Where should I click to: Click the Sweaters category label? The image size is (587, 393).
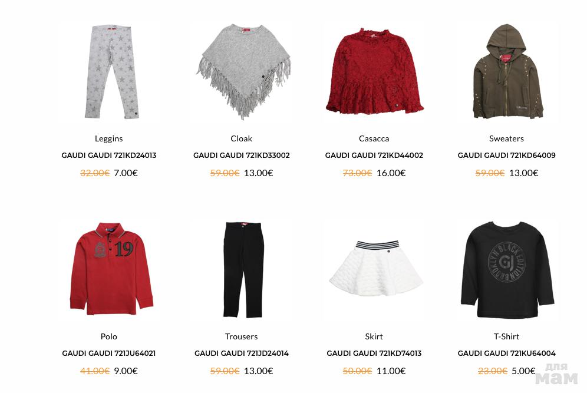(506, 138)
